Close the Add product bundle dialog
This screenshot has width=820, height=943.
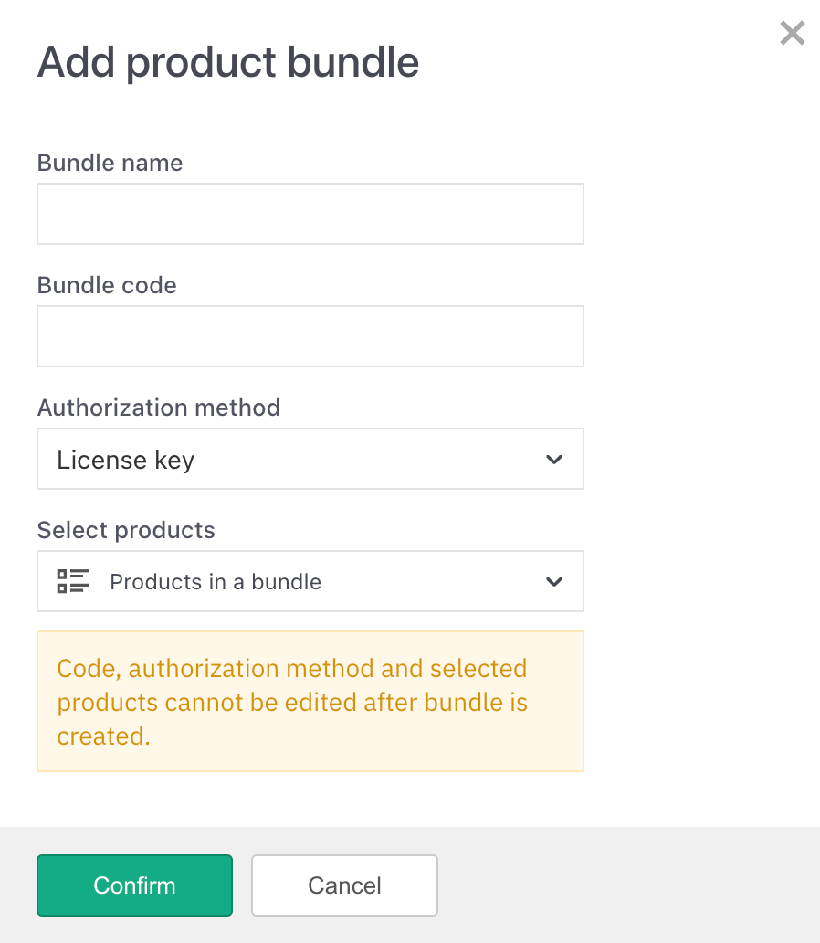click(792, 34)
